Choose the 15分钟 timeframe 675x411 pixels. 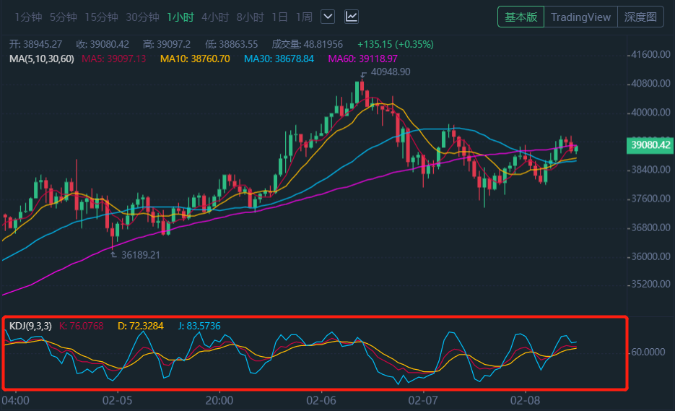coord(101,17)
